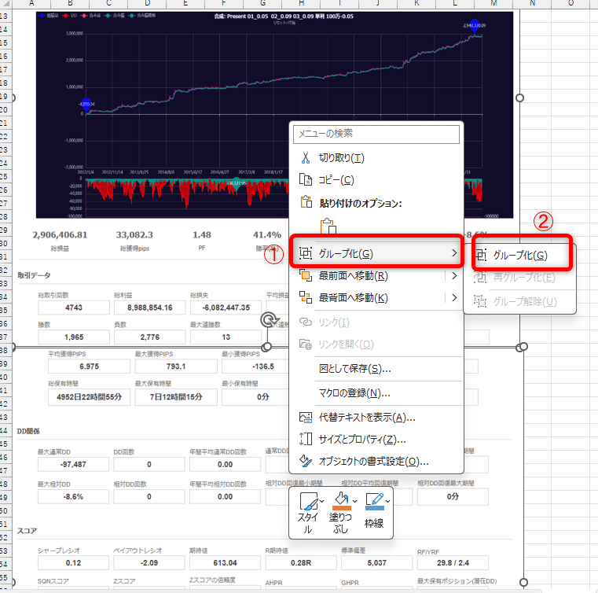Click value 2,776 under 負数
598x593 pixels.
[150, 337]
